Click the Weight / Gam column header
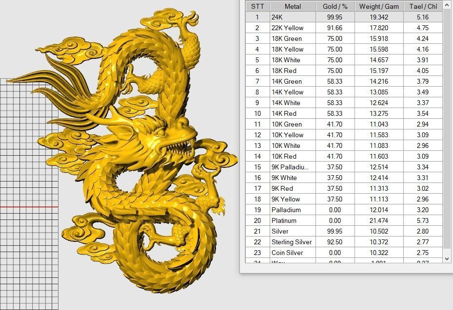The height and width of the screenshot is (310, 453). click(379, 6)
